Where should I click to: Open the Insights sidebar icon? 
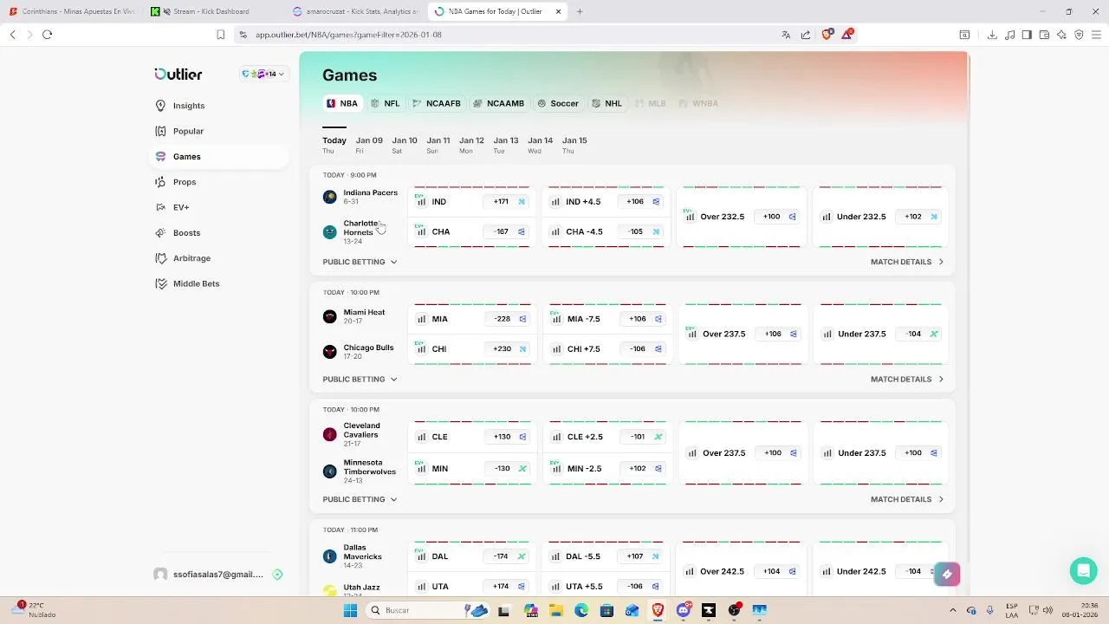click(x=160, y=106)
